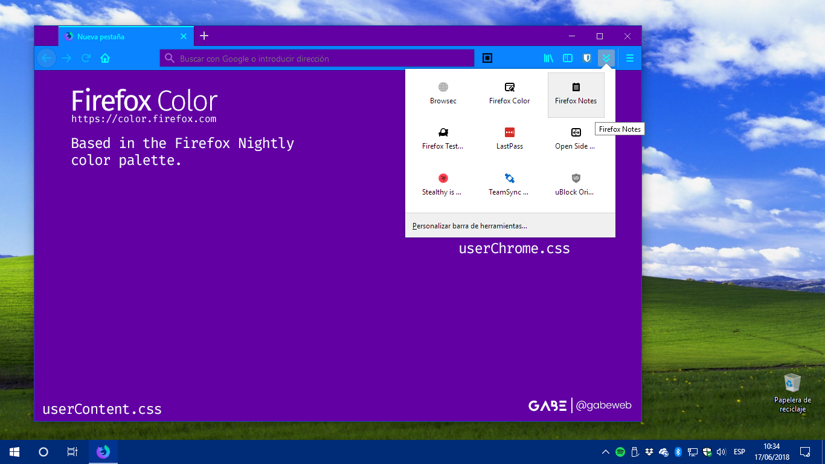Close the overflow menu chevron button
The image size is (825, 464).
pyautogui.click(x=606, y=59)
